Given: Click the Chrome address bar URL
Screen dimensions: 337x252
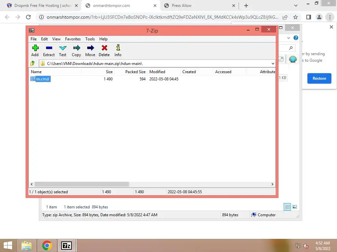Looking at the screenshot, I should coord(163,17).
